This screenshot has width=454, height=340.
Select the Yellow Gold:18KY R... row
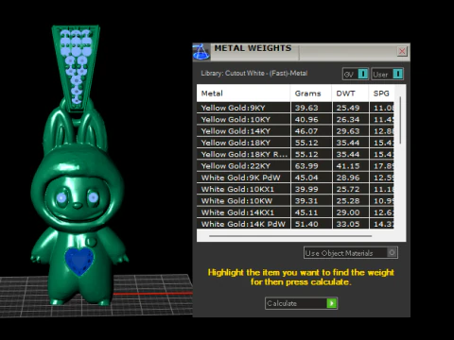click(295, 154)
